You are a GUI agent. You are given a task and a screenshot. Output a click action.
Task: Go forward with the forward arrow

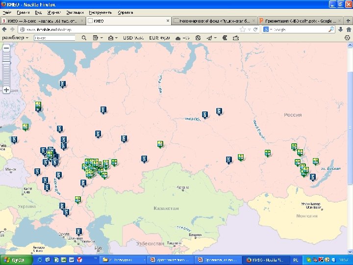12,29
